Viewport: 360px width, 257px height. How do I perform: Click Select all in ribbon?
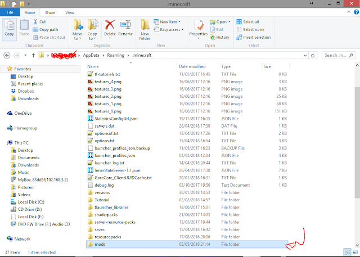point(247,22)
